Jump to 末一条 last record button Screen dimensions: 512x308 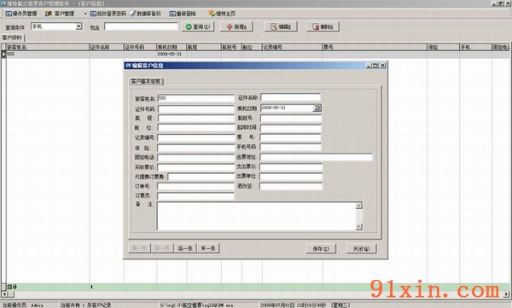point(208,248)
